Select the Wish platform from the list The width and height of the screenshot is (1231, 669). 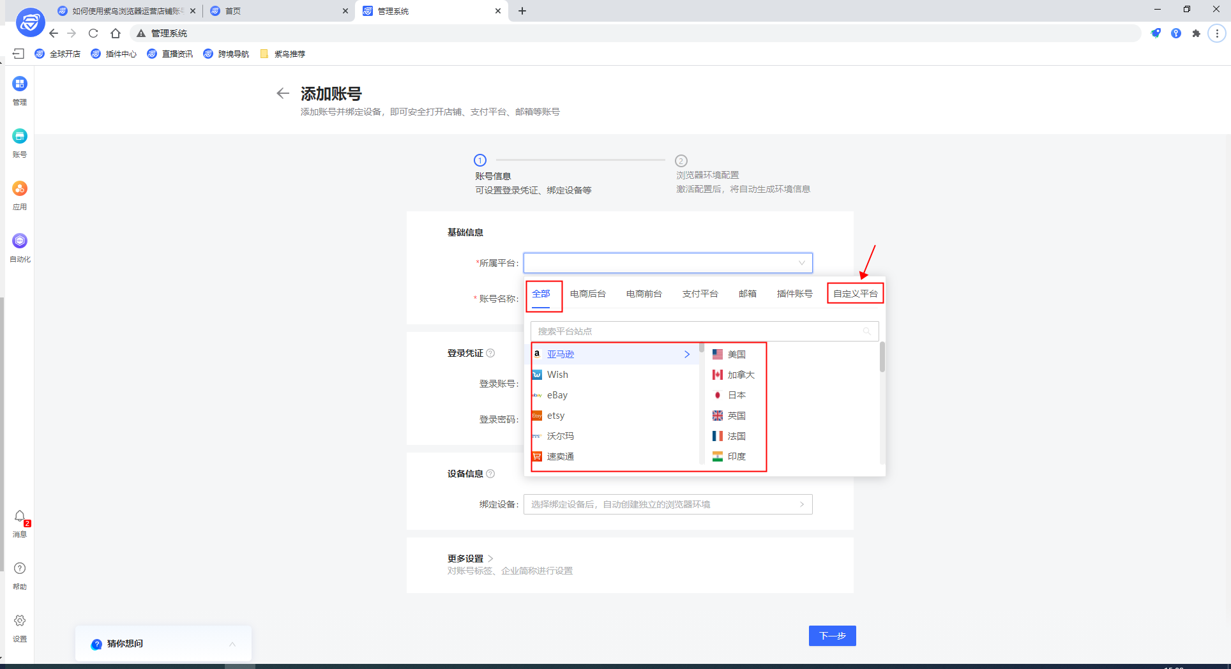557,375
